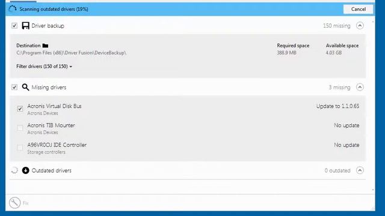
Task: Check the Acronis TIB Mounter checkbox
Action: click(x=20, y=128)
